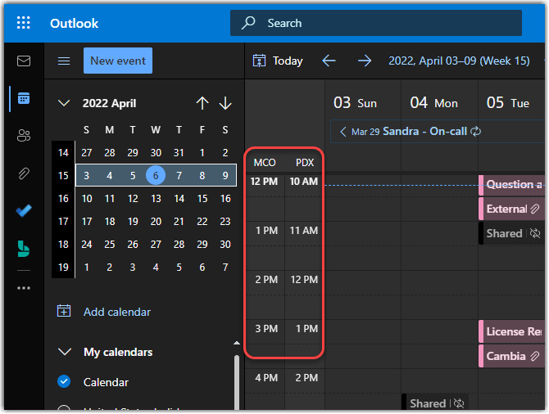This screenshot has height=414, width=549.
Task: Collapse the 2022 April mini calendar chevron
Action: pyautogui.click(x=64, y=103)
